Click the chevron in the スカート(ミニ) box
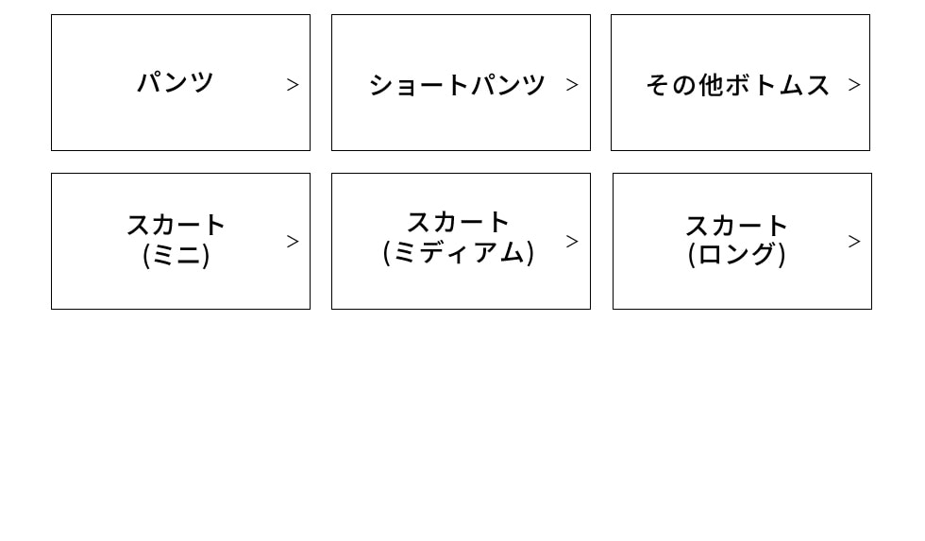Viewport: 925px width, 541px height. (x=293, y=242)
